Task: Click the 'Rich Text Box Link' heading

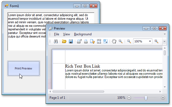Action: pyautogui.click(x=83, y=66)
